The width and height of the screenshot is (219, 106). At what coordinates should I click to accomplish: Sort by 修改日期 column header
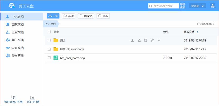(x=189, y=32)
